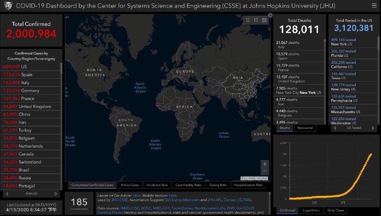Select US in confirmed cases list

point(30,67)
